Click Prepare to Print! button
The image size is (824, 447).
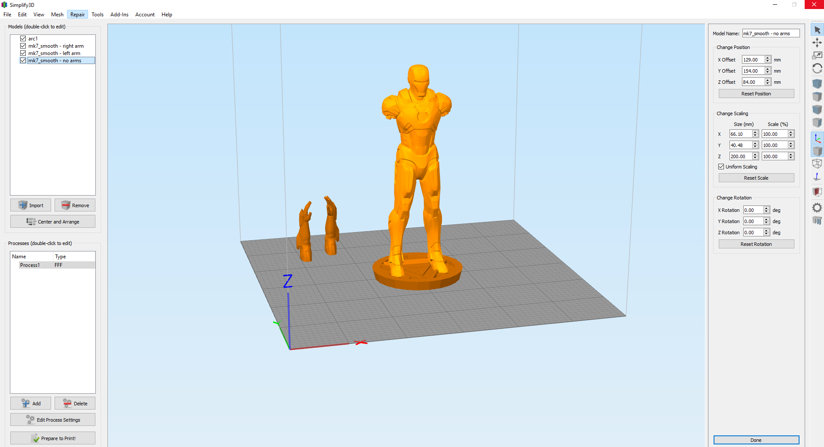[53, 438]
